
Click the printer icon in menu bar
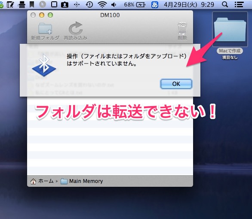pos(22,4)
